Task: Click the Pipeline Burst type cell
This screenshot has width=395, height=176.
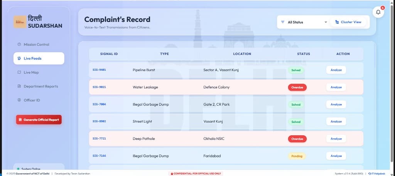Action: point(144,70)
